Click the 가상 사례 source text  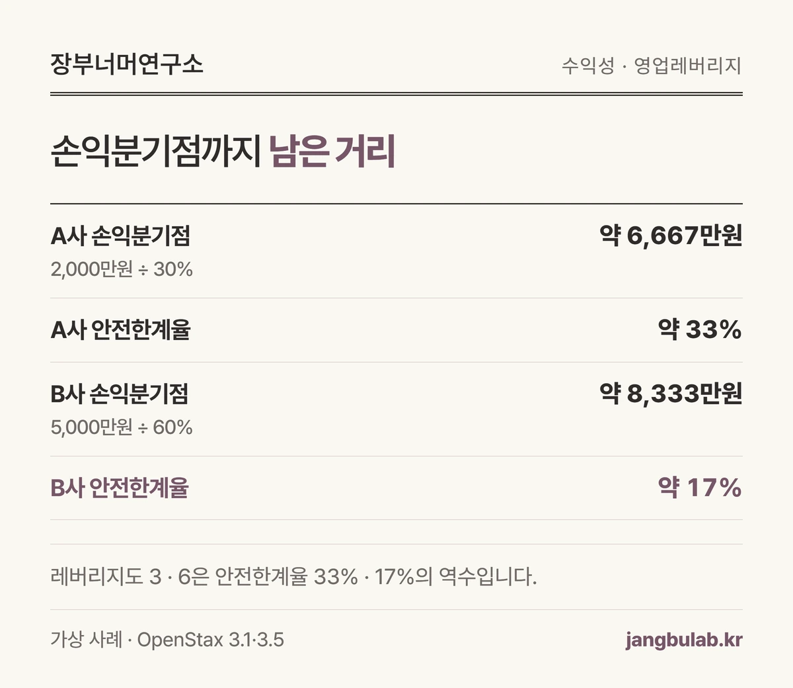tap(86, 640)
